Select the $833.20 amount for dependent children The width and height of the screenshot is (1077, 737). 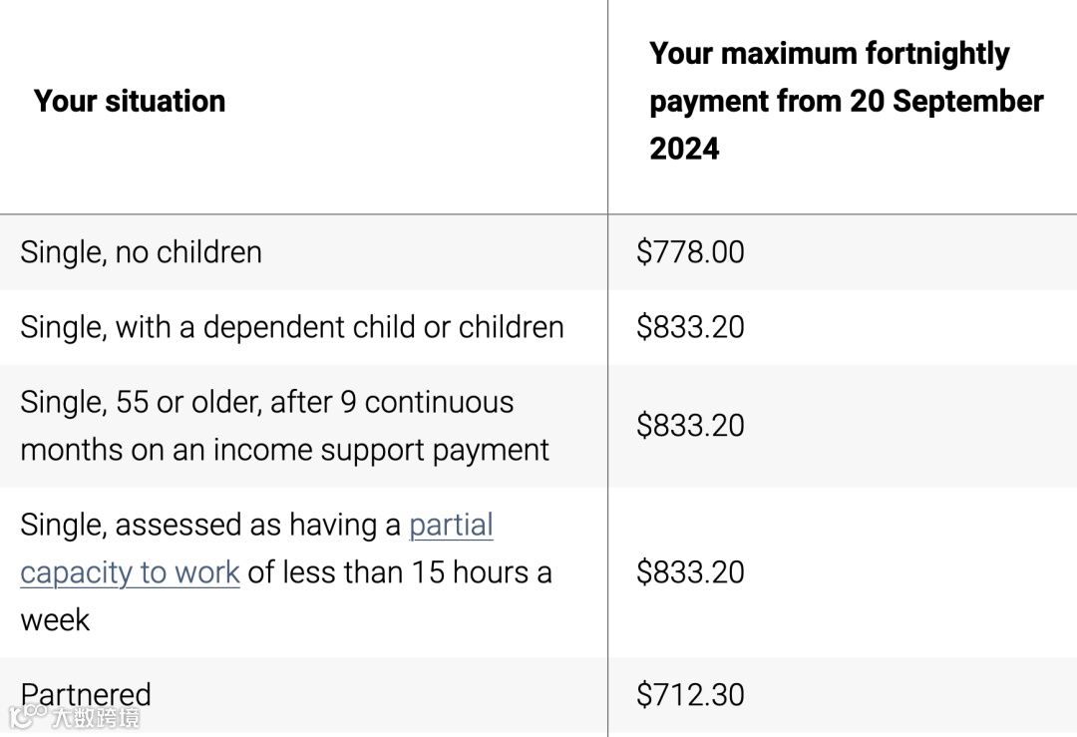click(690, 327)
